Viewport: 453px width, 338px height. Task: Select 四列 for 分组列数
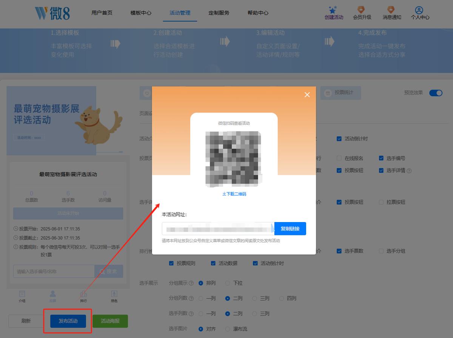tap(282, 298)
